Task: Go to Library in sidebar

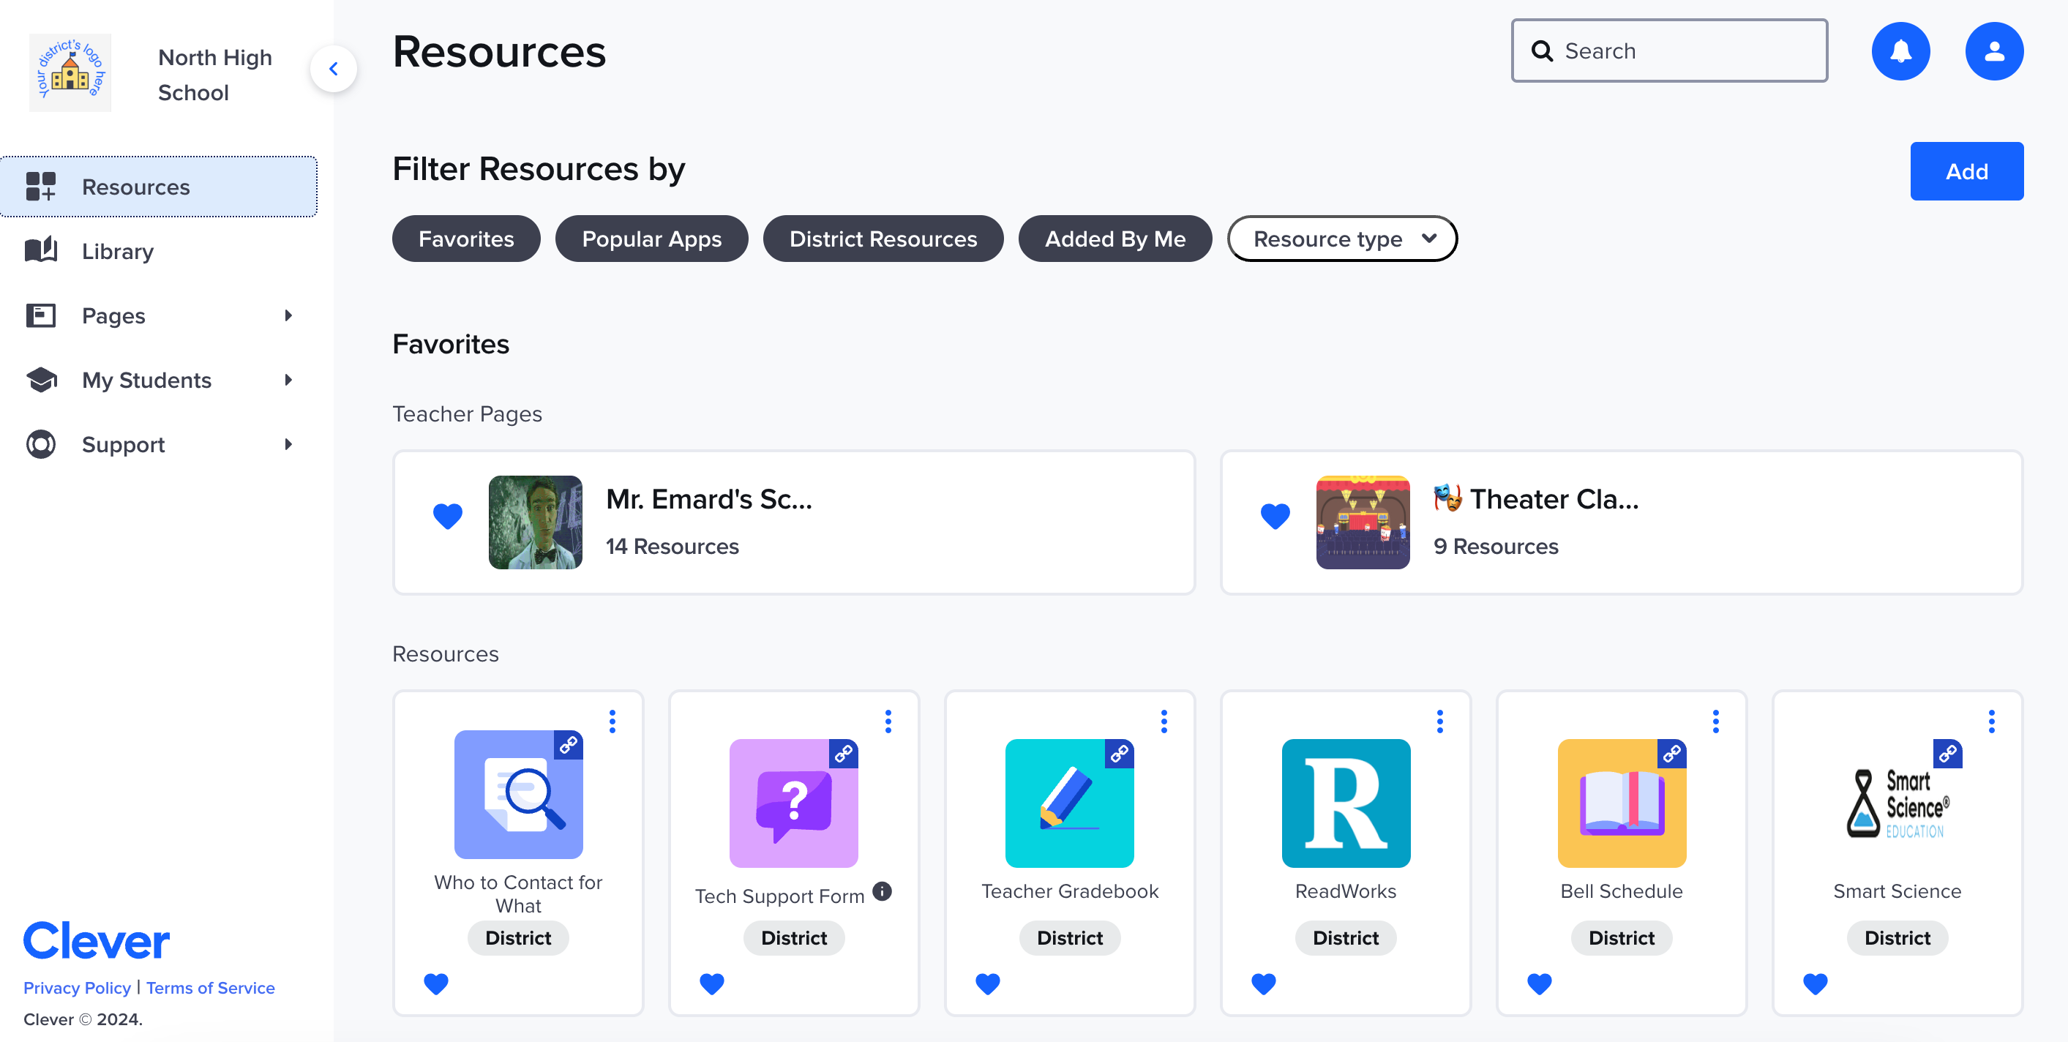Action: [117, 251]
